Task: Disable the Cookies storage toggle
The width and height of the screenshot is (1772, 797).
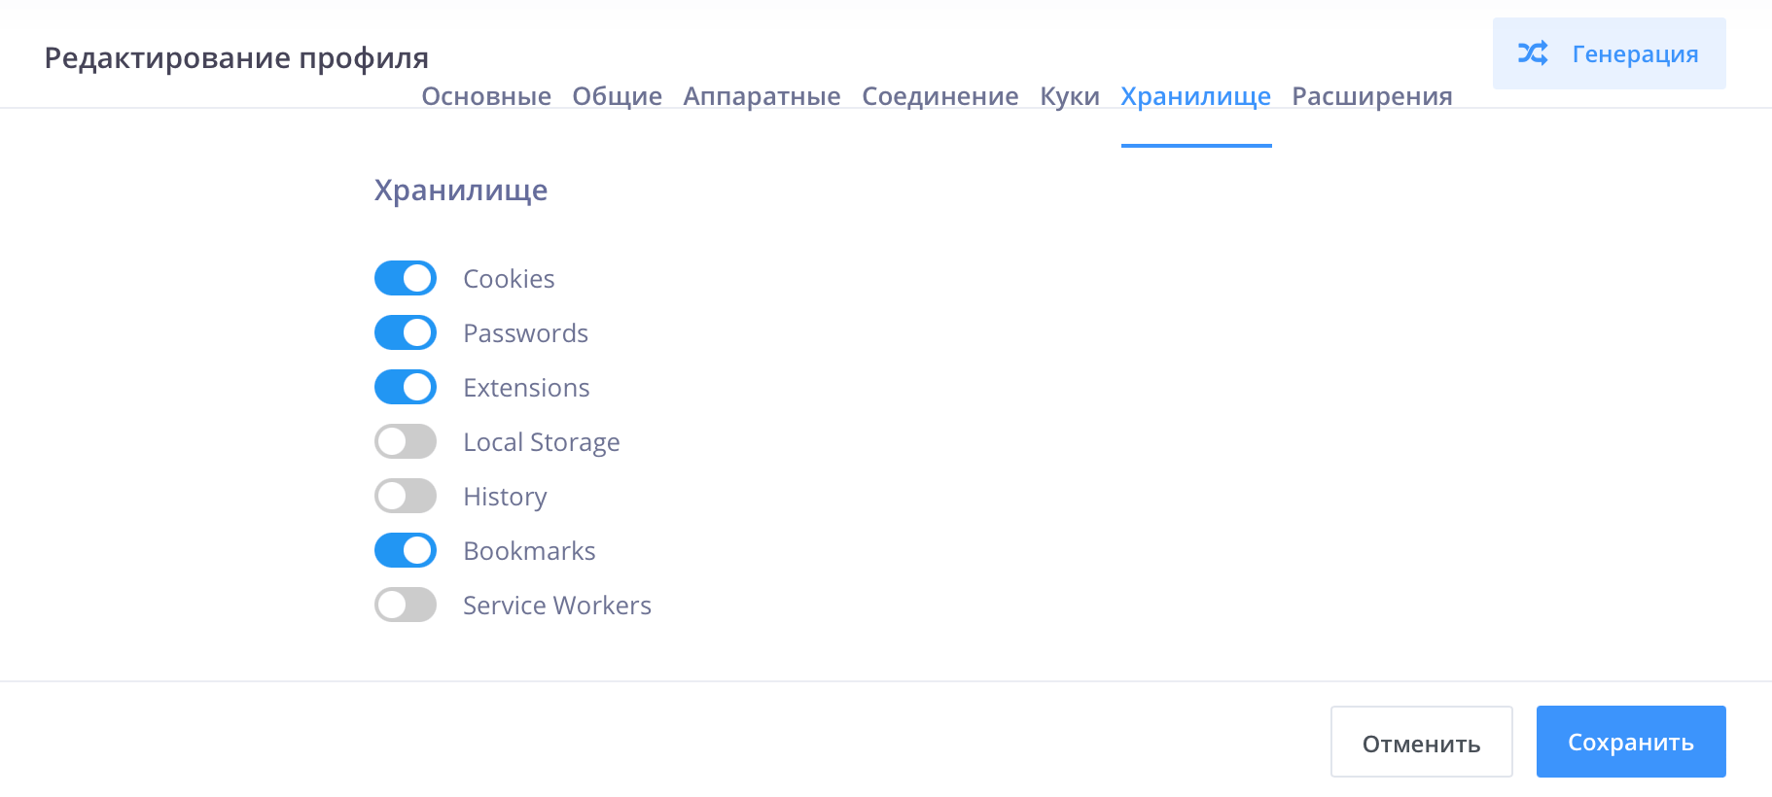Action: [406, 279]
